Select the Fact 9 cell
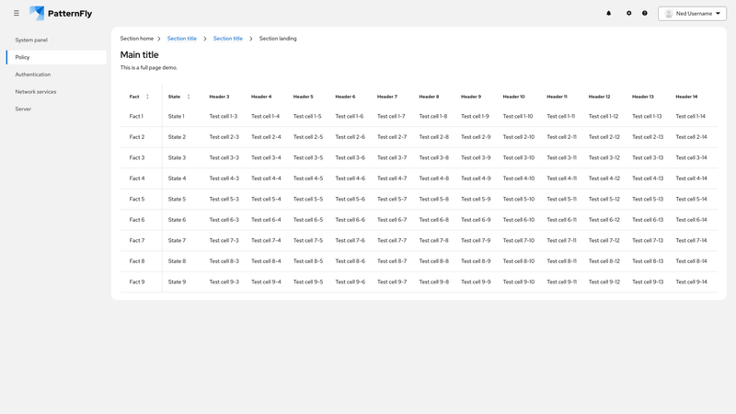Image resolution: width=736 pixels, height=414 pixels. tap(136, 282)
